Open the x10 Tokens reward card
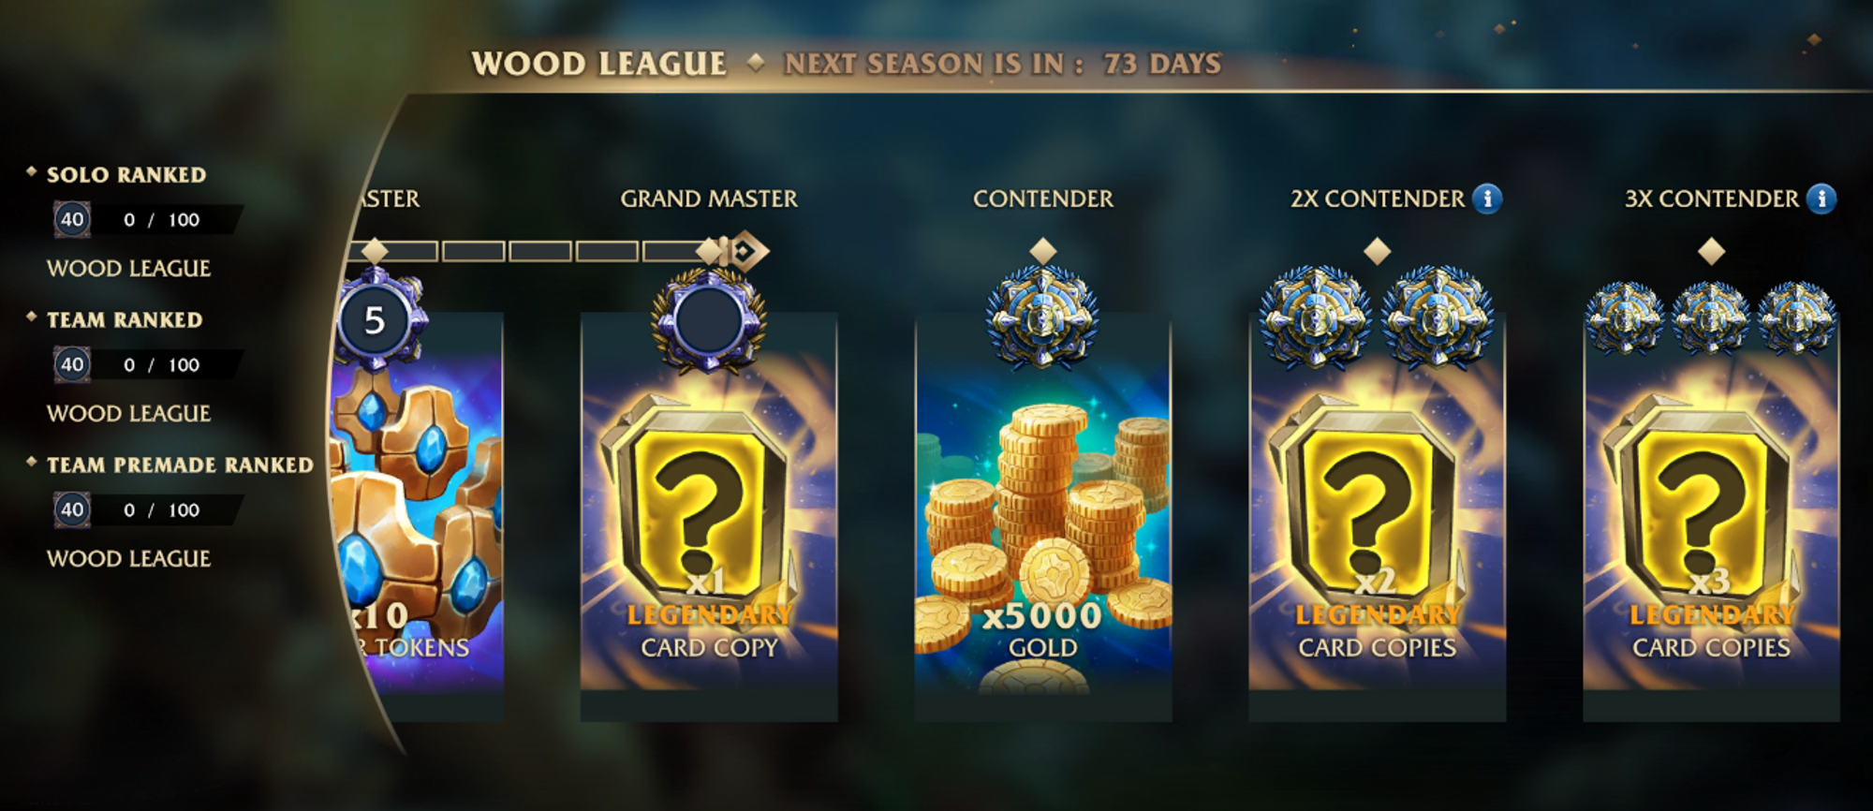The image size is (1873, 811). pos(421,518)
